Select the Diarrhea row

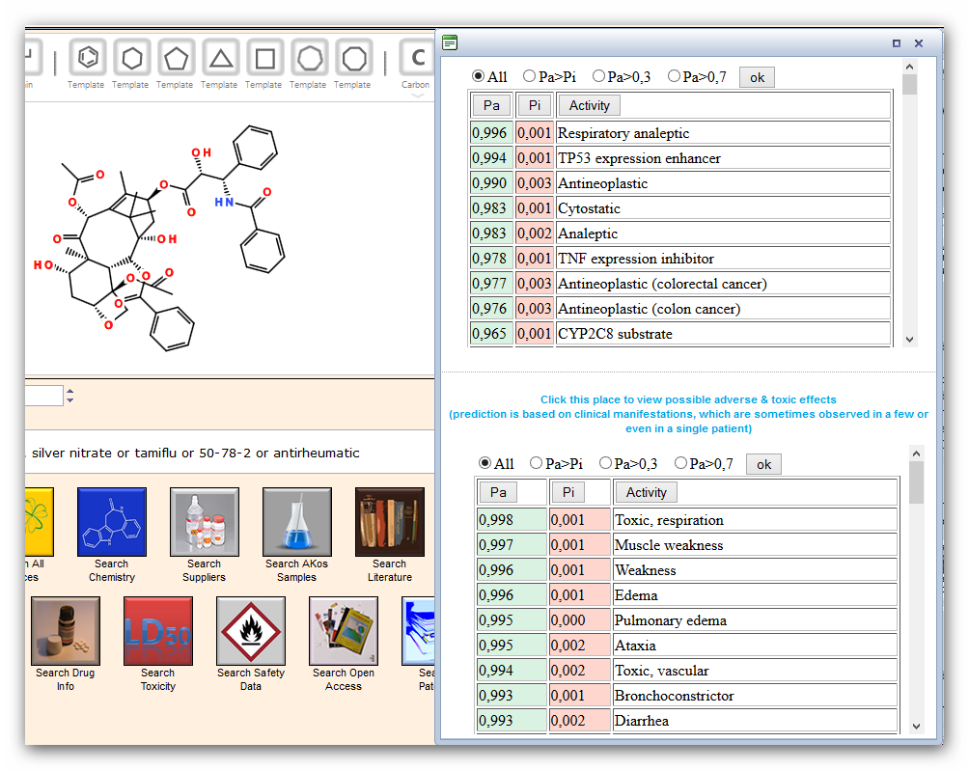click(687, 721)
